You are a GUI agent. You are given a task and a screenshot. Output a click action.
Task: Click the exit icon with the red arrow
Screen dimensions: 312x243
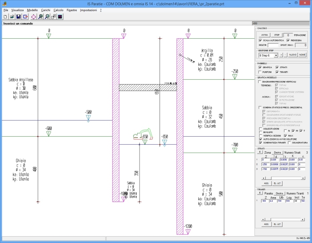click(25, 17)
